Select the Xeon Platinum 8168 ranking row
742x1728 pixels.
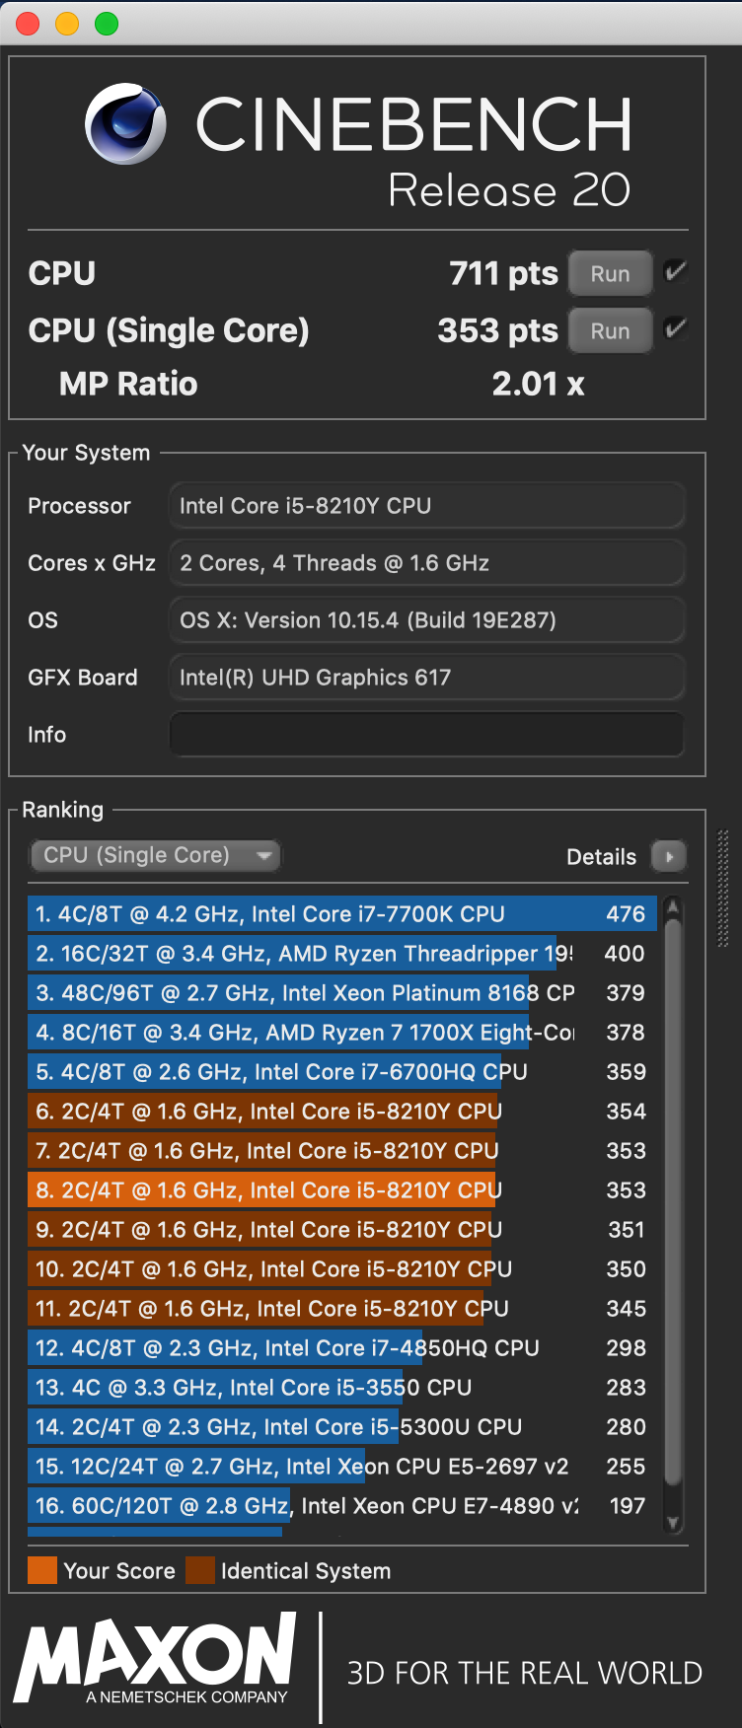pos(340,993)
